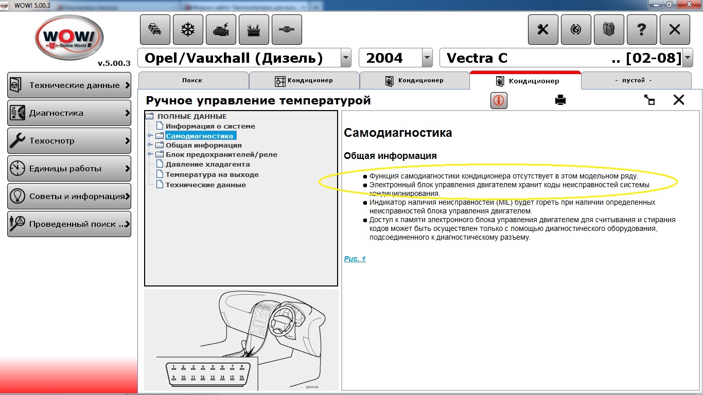The width and height of the screenshot is (703, 395).
Task: Open the 2004 year dropdown
Action: [x=427, y=58]
